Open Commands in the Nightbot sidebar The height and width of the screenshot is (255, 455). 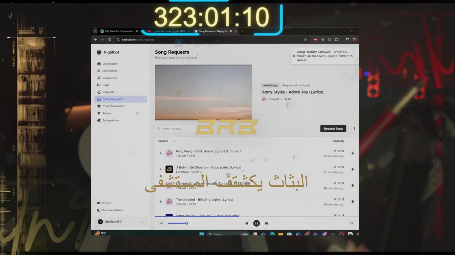(121, 71)
